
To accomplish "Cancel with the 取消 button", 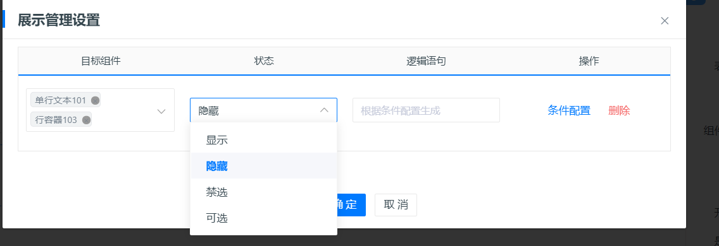I will pos(396,205).
